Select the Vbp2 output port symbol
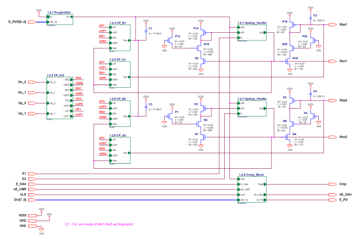 pyautogui.click(x=333, y=100)
